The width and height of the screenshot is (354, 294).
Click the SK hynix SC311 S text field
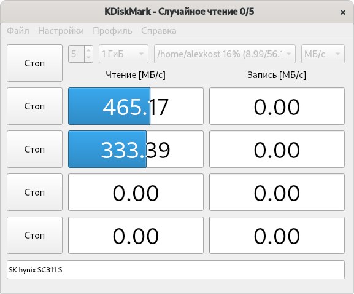click(175, 269)
